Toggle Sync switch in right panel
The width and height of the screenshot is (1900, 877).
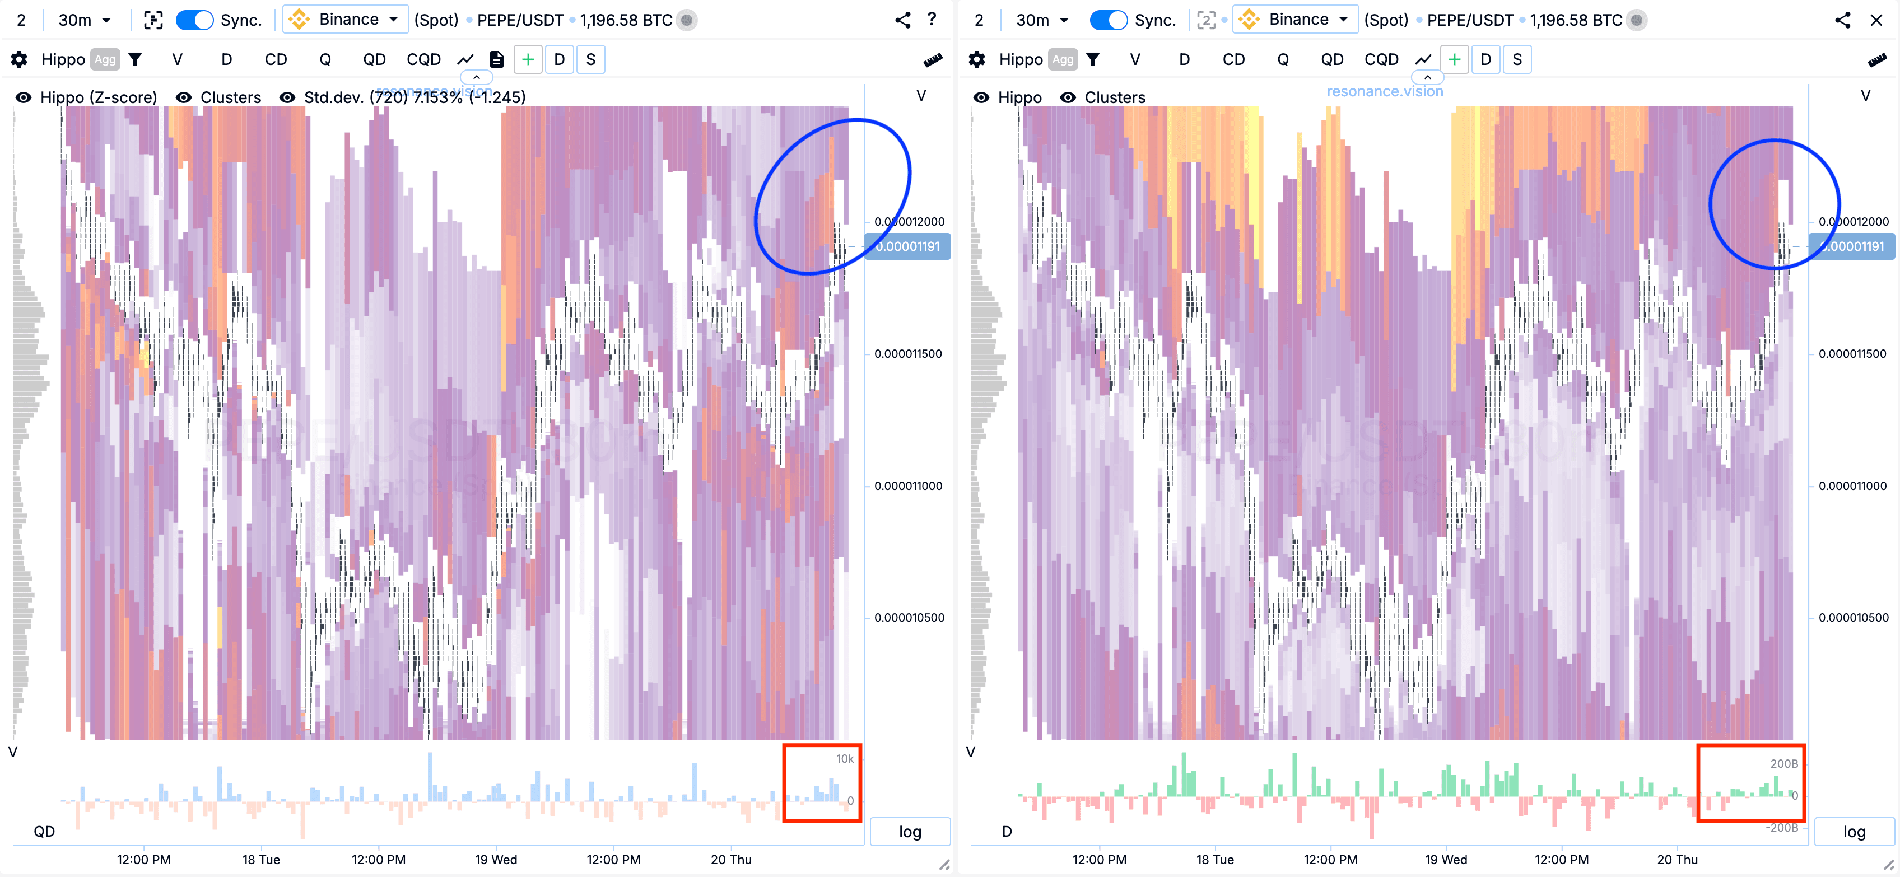(1108, 20)
